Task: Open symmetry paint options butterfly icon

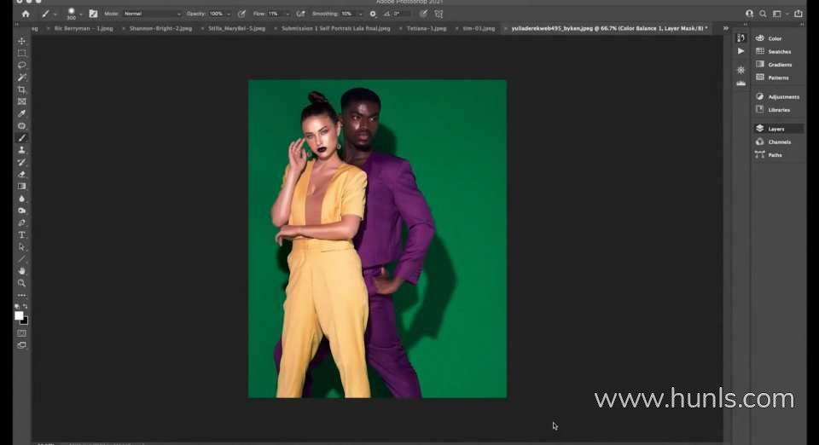Action: click(x=439, y=14)
